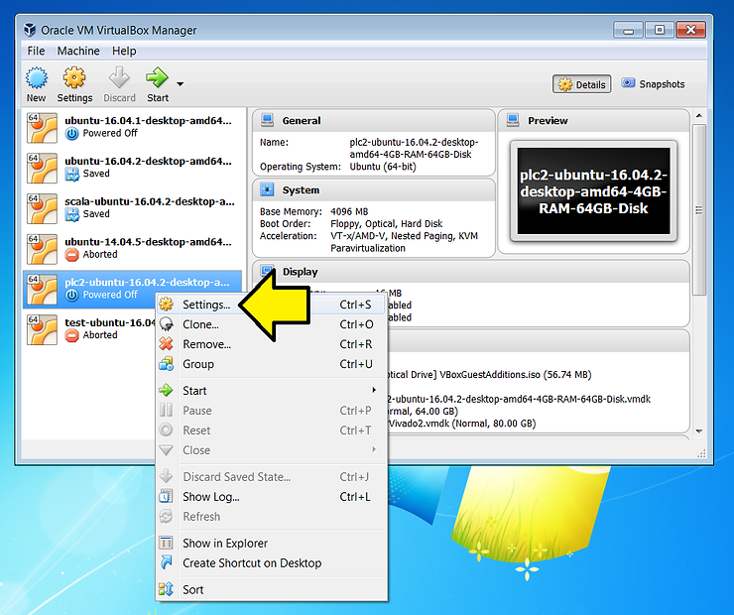
Task: Click the Show in Explorer icon
Action: coord(166,543)
